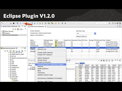The image size is (122, 91).
Task: Click the Save disk icon in toolbar
Action: [x=11, y=23]
